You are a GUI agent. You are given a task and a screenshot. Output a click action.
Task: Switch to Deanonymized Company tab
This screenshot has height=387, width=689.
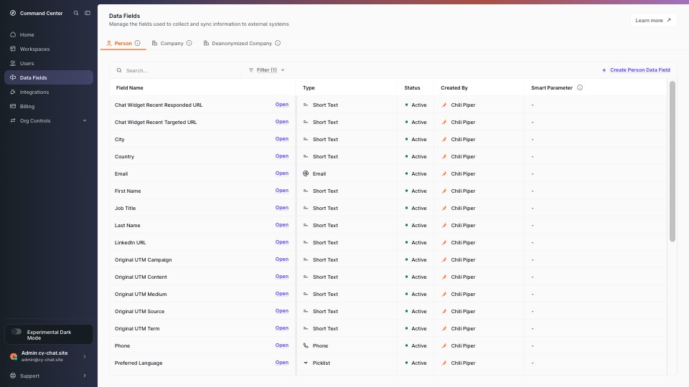click(242, 44)
